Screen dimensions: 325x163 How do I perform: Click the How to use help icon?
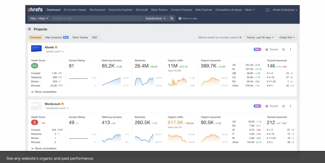tap(180, 18)
